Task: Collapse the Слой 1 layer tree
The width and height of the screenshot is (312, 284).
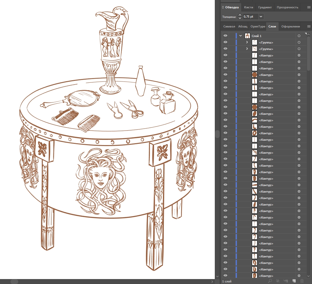Action: pos(241,36)
